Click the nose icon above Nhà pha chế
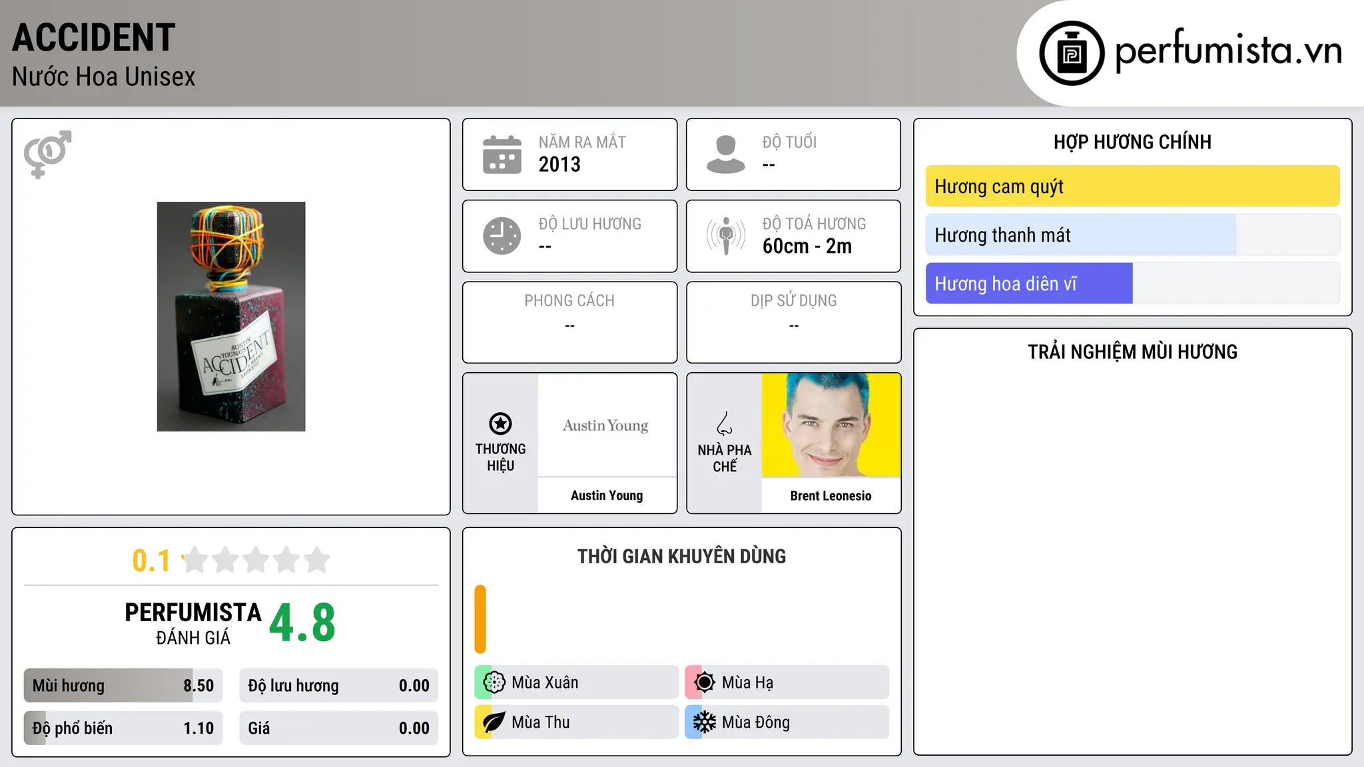The width and height of the screenshot is (1364, 767). [725, 423]
